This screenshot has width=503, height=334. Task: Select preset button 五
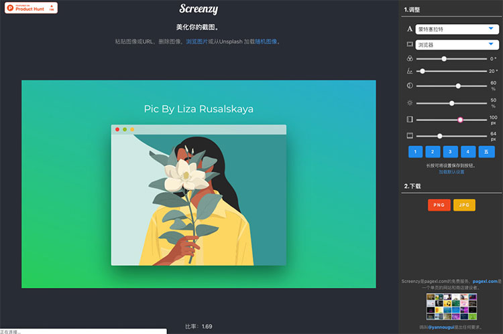[486, 152]
